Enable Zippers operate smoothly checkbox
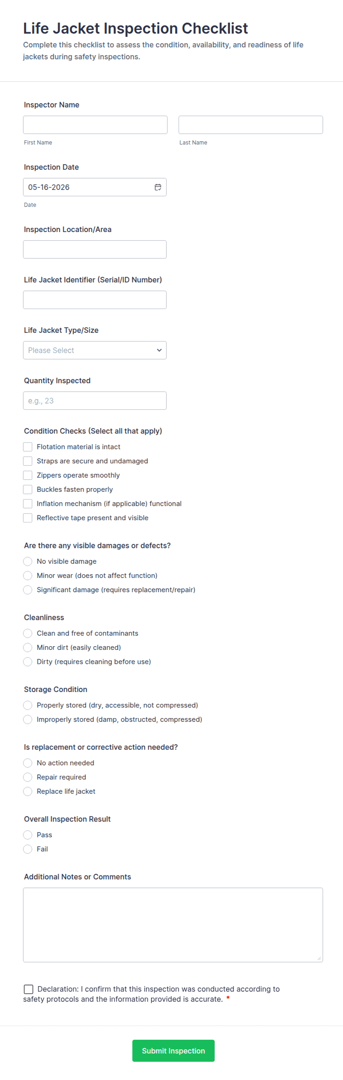This screenshot has height=1080, width=343. pyautogui.click(x=28, y=475)
